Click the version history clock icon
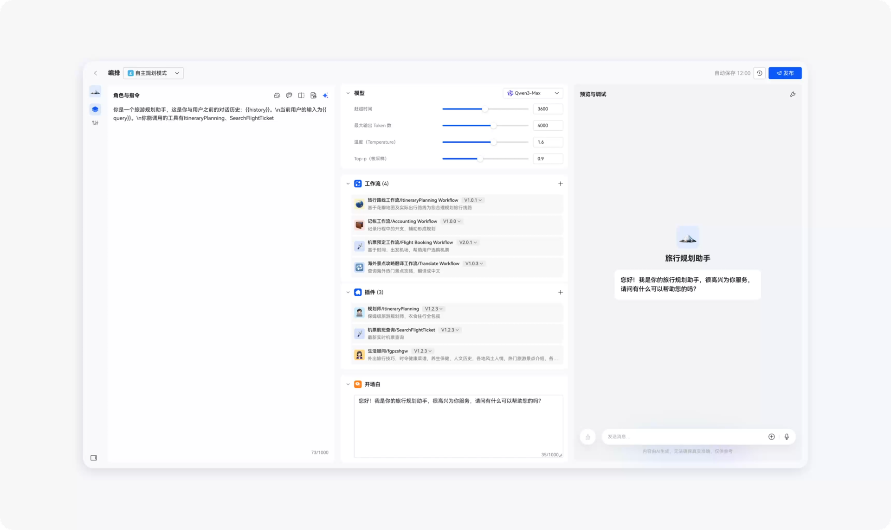 [759, 73]
